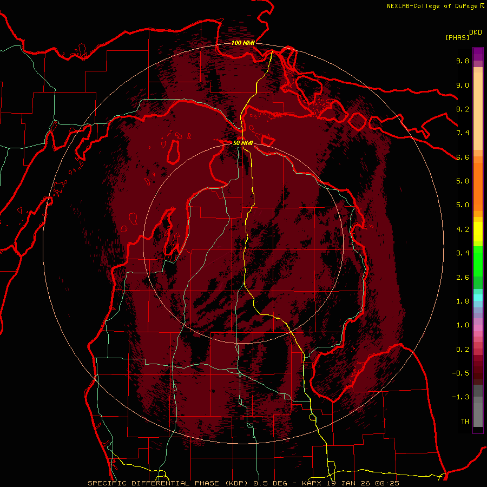Viewport: 487px width, 487px height.
Task: Click the 6.6 legend value
Action: 463,157
